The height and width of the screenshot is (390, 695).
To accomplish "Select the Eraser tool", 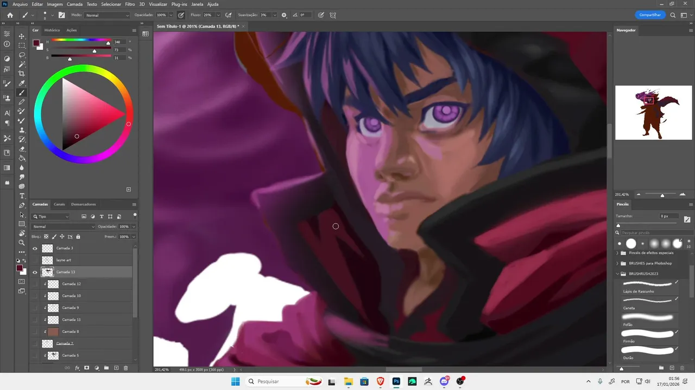I will point(22,149).
